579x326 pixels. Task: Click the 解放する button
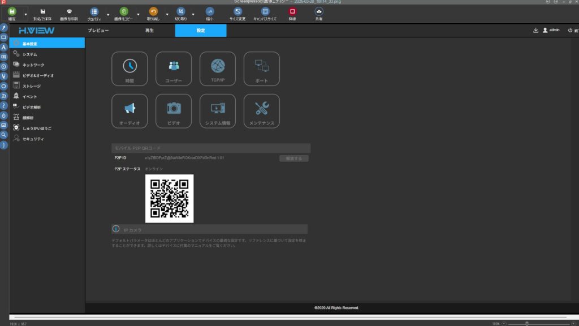(293, 158)
